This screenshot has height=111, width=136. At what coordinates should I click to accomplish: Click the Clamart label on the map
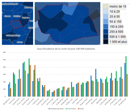coord(7,16)
